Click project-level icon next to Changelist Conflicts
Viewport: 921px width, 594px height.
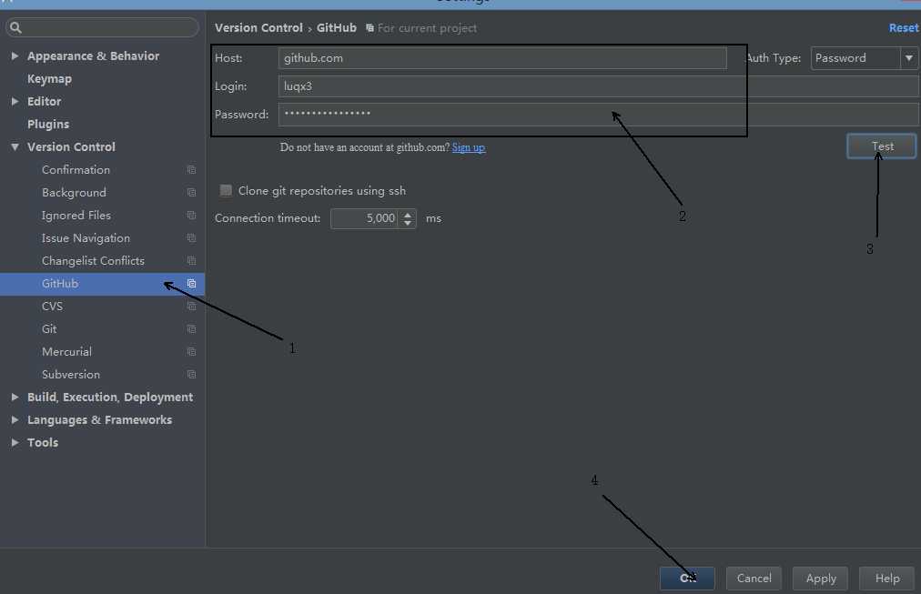pyautogui.click(x=191, y=260)
